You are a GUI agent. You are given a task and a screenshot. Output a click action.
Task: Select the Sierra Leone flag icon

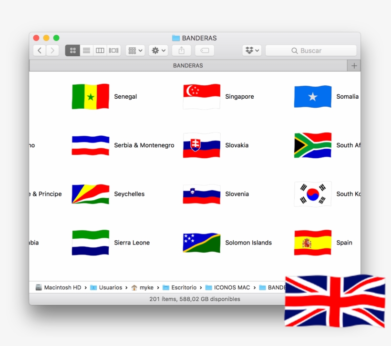(x=91, y=243)
